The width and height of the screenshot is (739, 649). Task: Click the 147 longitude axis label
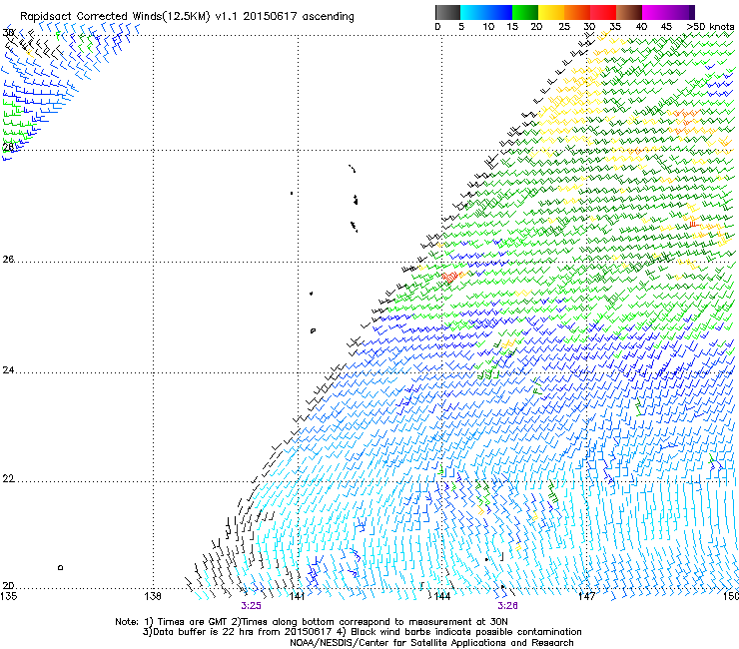tap(586, 596)
